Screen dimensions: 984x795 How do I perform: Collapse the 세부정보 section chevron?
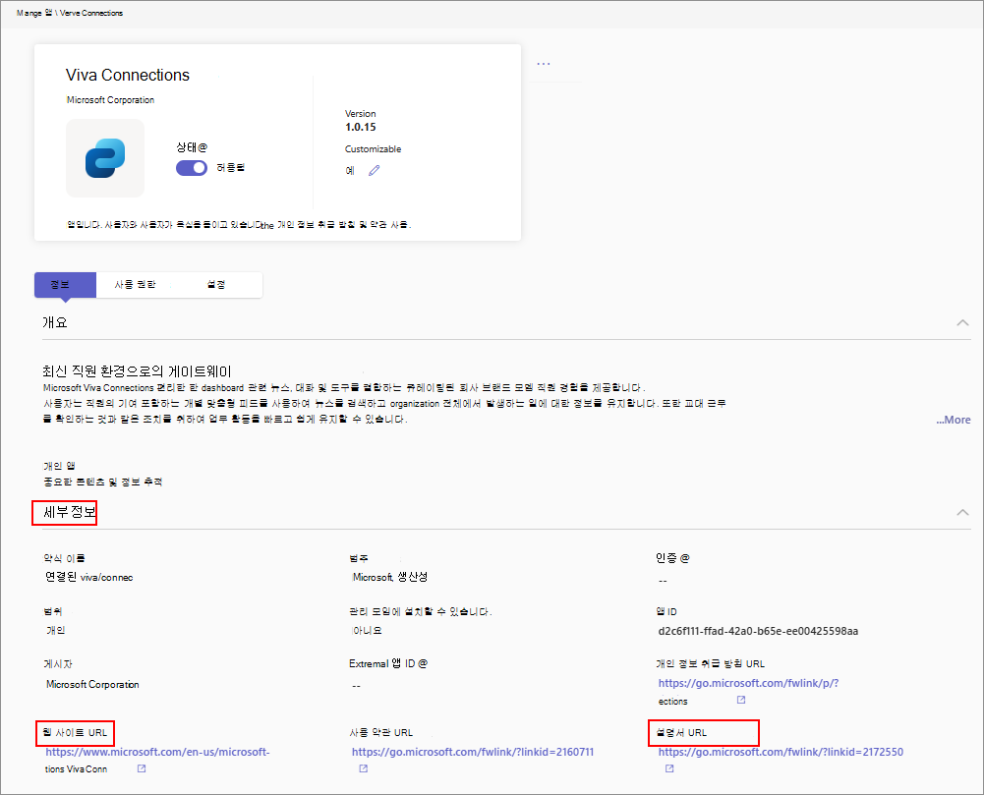pos(962,512)
